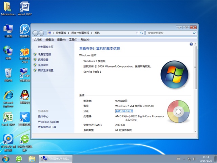Click the 999宝藏网 manufacturer value
Image resolution: width=217 pixels, height=163 pixels.
(x=121, y=101)
